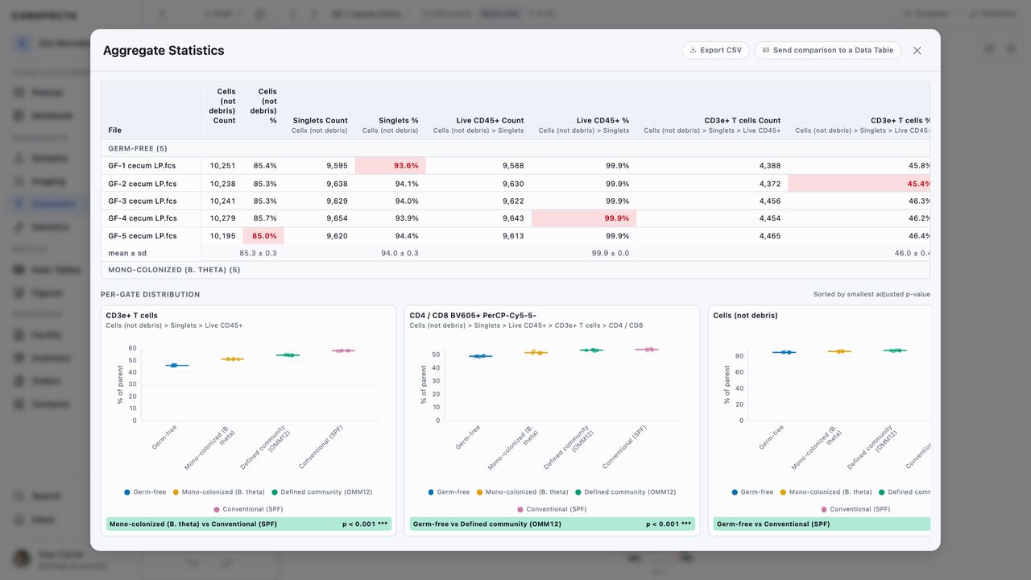The height and width of the screenshot is (580, 1031).
Task: Click the Export CSV button
Action: click(x=716, y=50)
